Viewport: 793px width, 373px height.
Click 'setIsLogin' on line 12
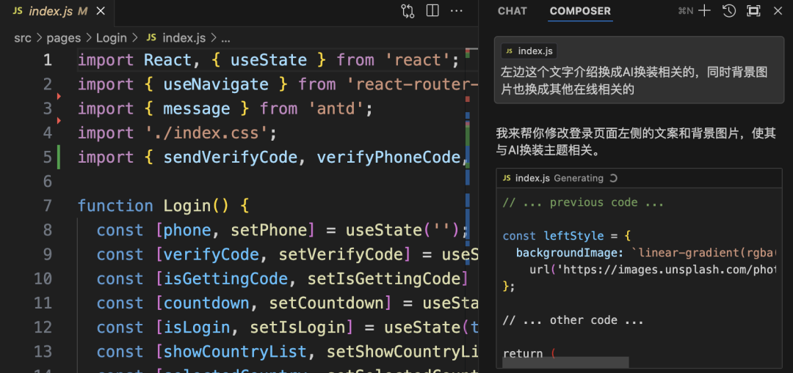tap(298, 328)
